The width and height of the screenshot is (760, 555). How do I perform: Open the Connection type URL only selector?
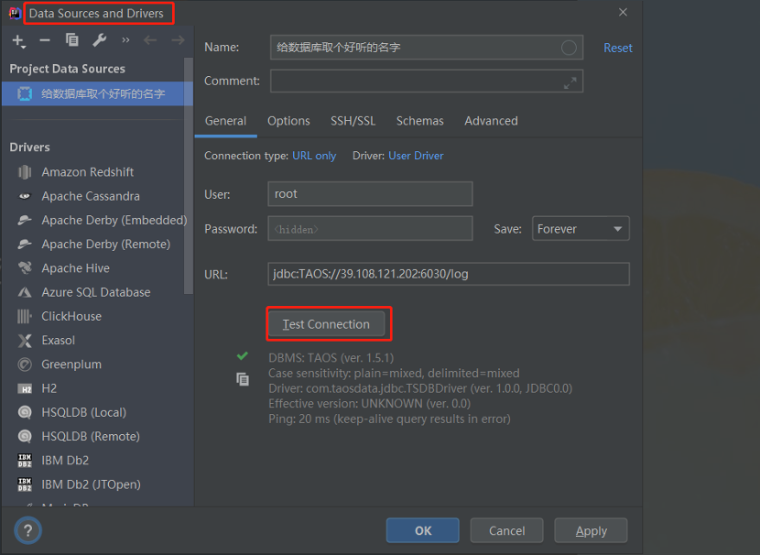coord(314,156)
